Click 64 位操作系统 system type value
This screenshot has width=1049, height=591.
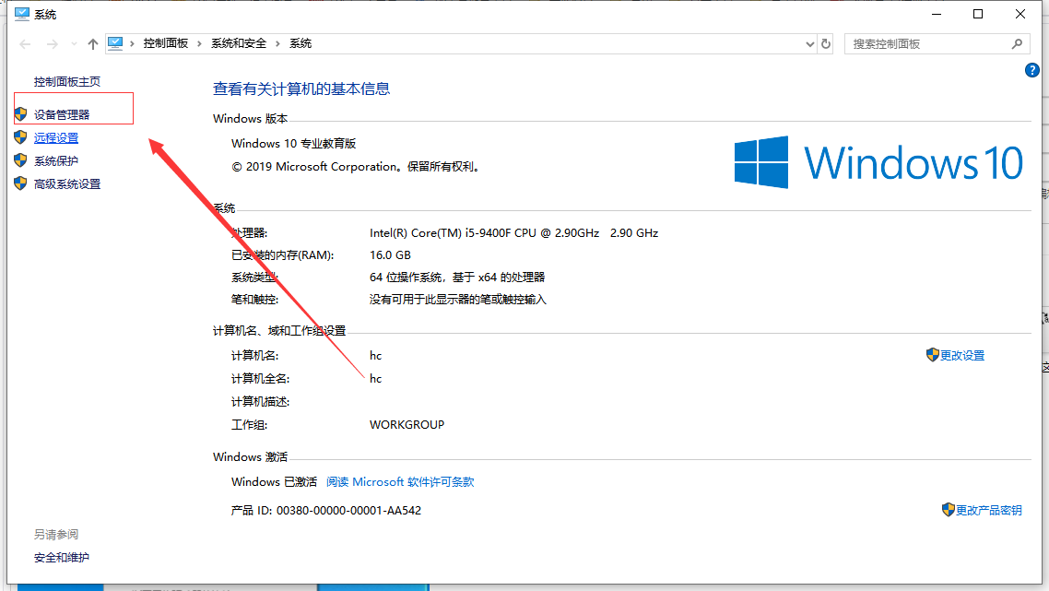pyautogui.click(x=457, y=278)
